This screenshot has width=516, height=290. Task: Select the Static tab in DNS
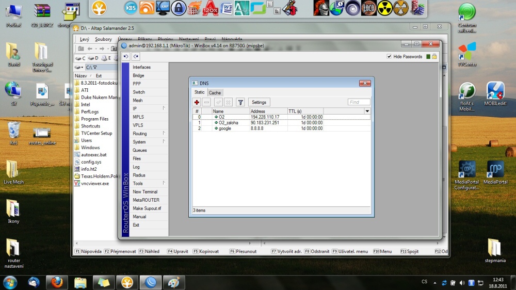(199, 92)
